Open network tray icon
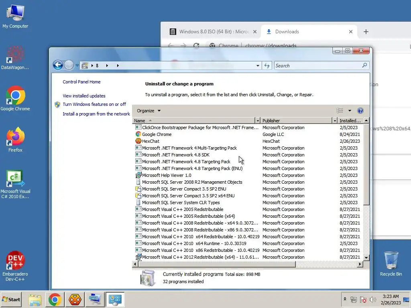The width and height of the screenshot is (411, 308). (353, 299)
